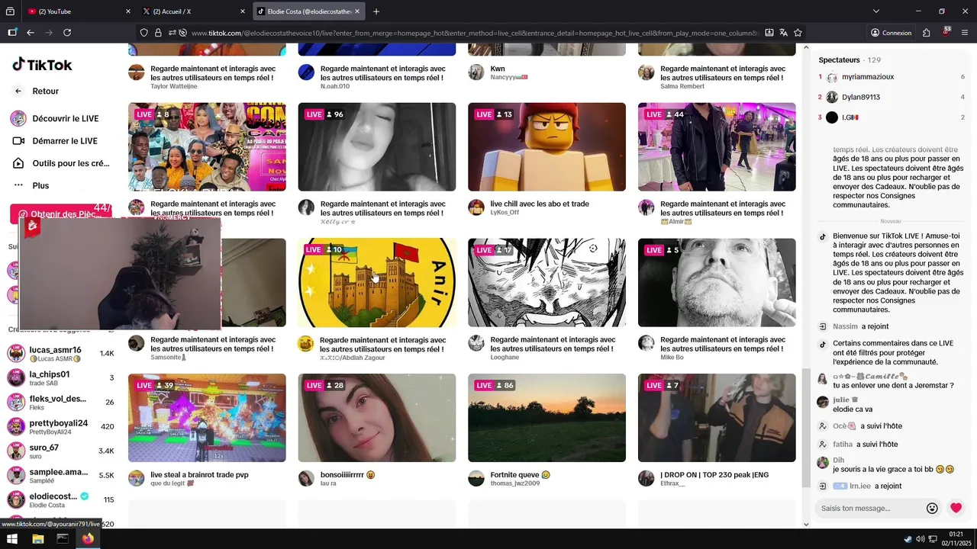
Task: Open suro_67 suggested creator
Action: [61, 451]
